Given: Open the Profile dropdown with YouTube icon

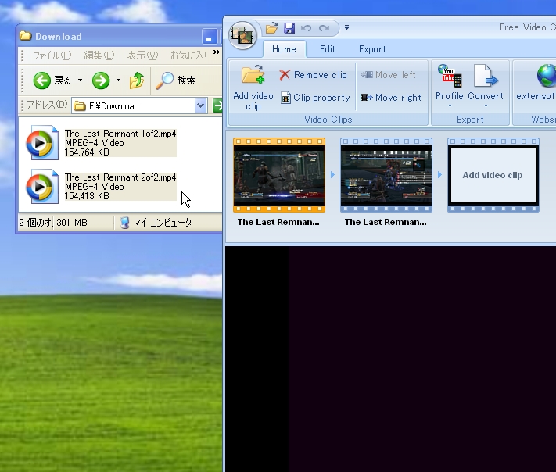Looking at the screenshot, I should (450, 86).
